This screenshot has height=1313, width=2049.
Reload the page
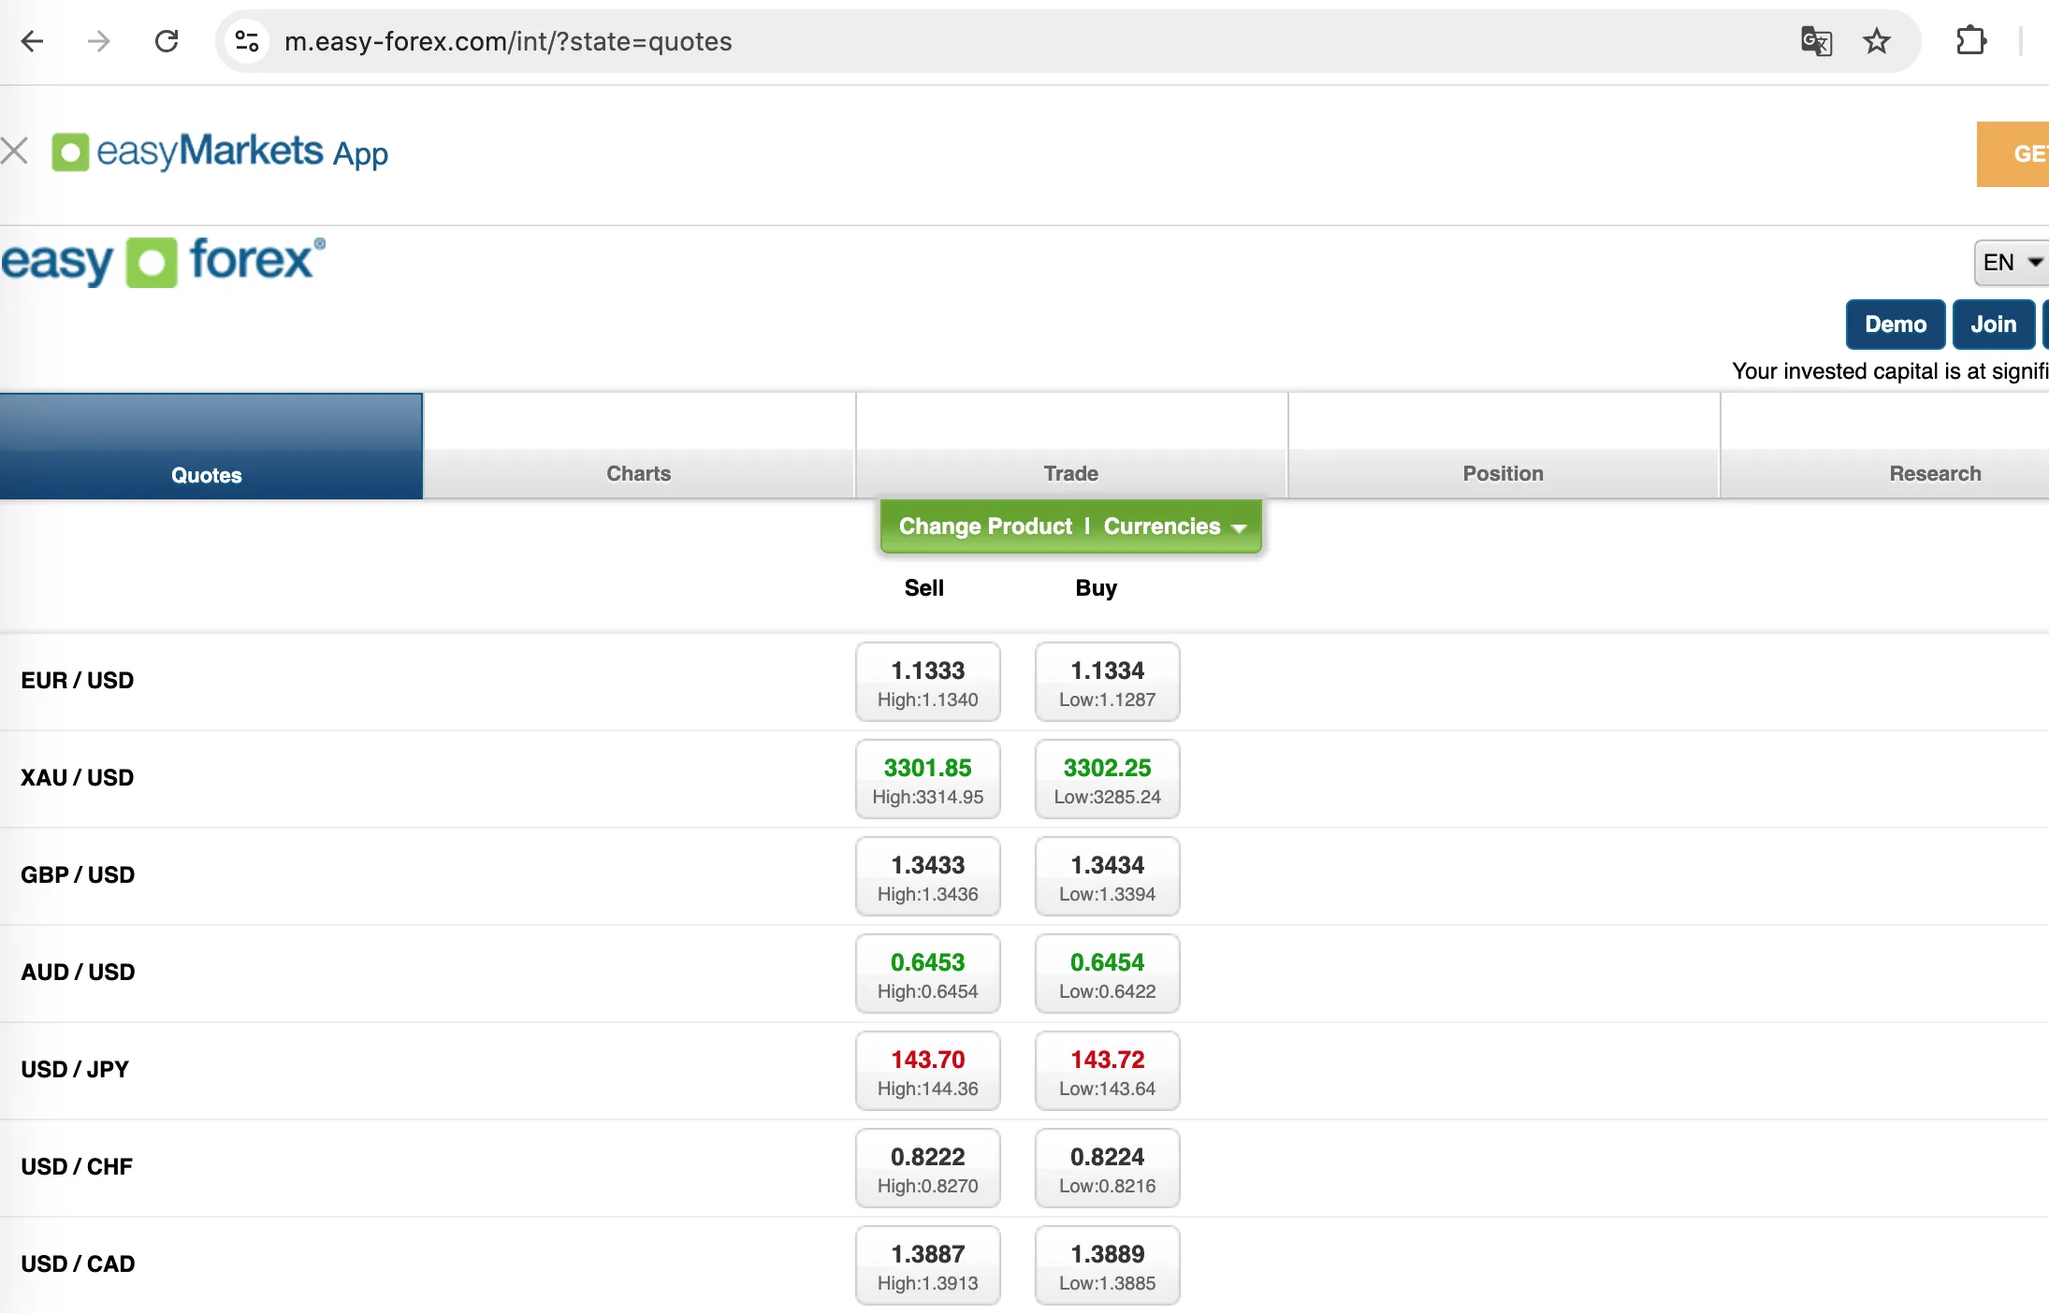(167, 41)
